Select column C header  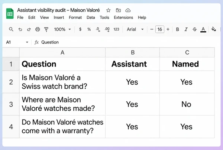[187, 52]
